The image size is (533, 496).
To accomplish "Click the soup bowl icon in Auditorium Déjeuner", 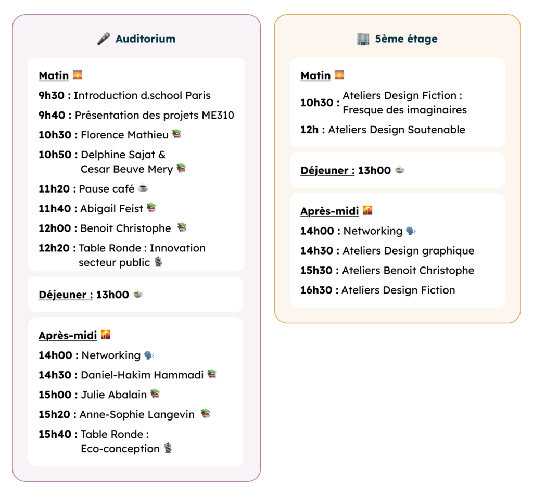I will click(x=138, y=294).
